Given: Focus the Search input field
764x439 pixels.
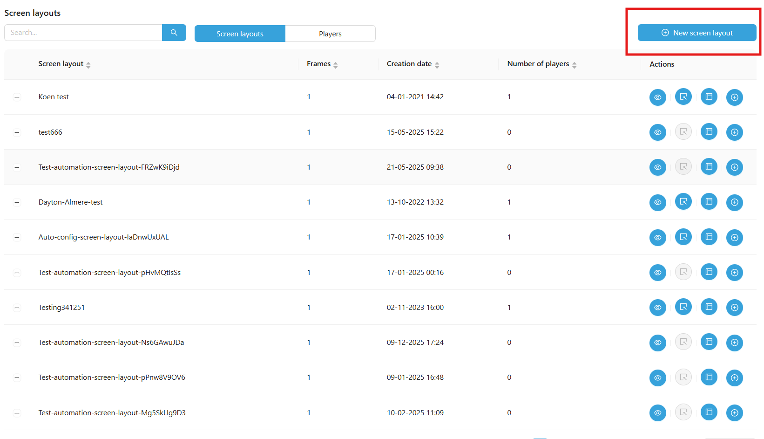Looking at the screenshot, I should (x=83, y=33).
